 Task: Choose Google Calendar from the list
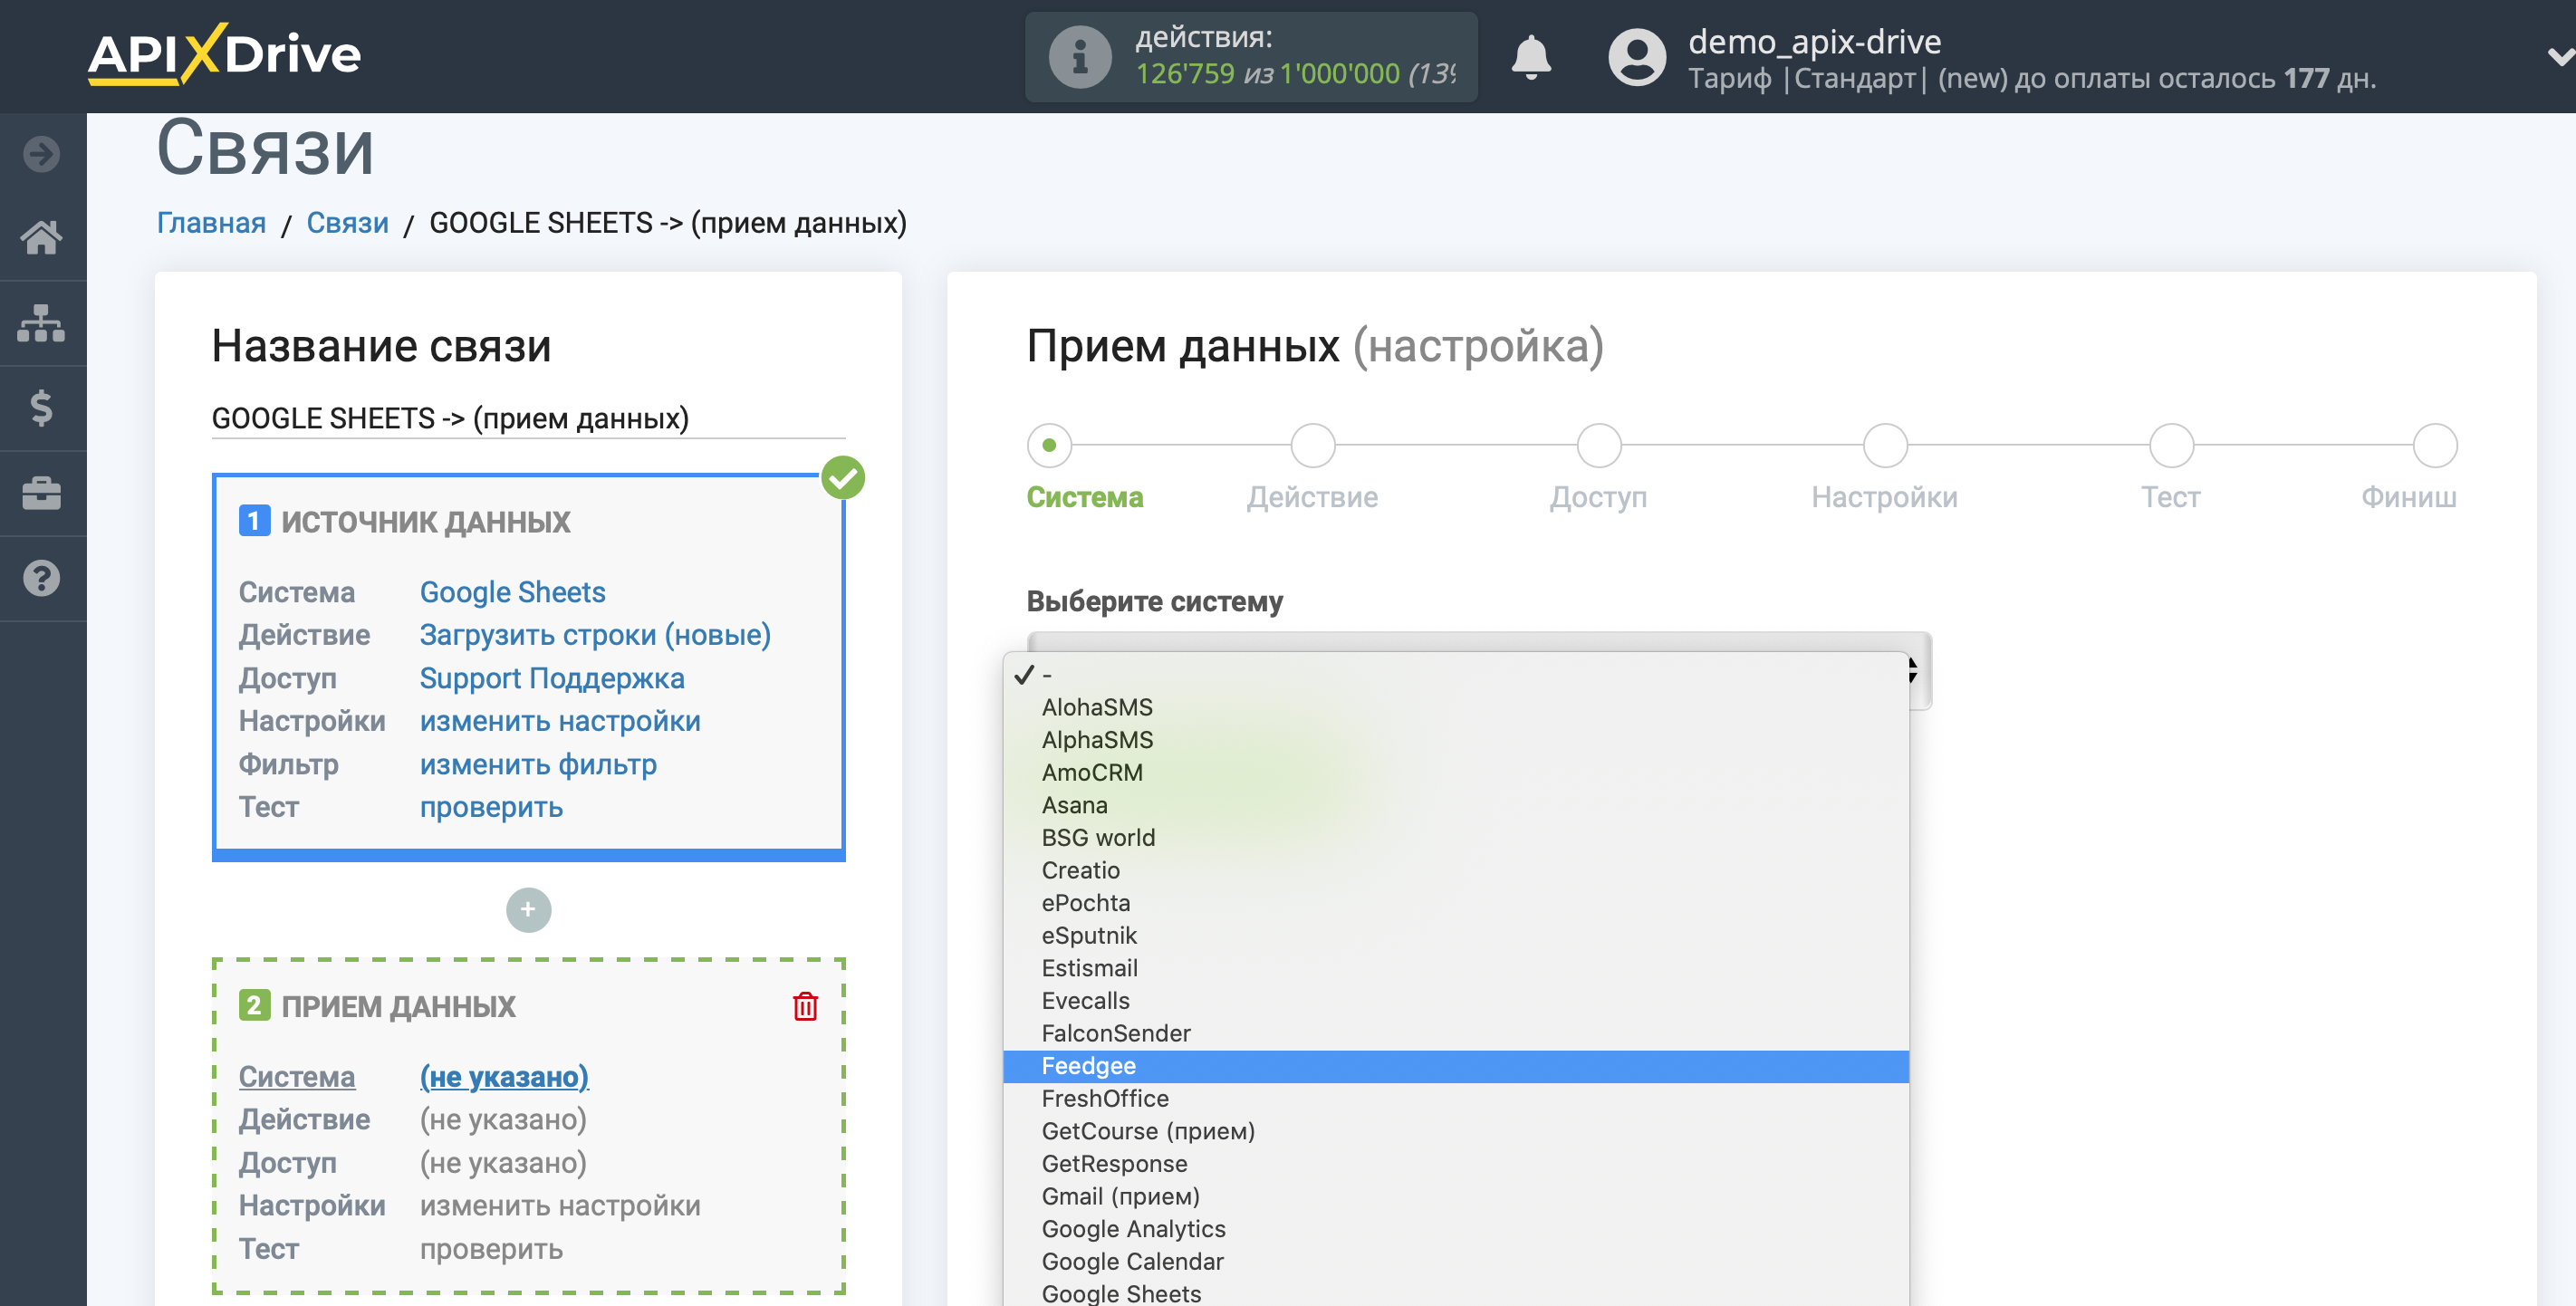[1456, 1262]
